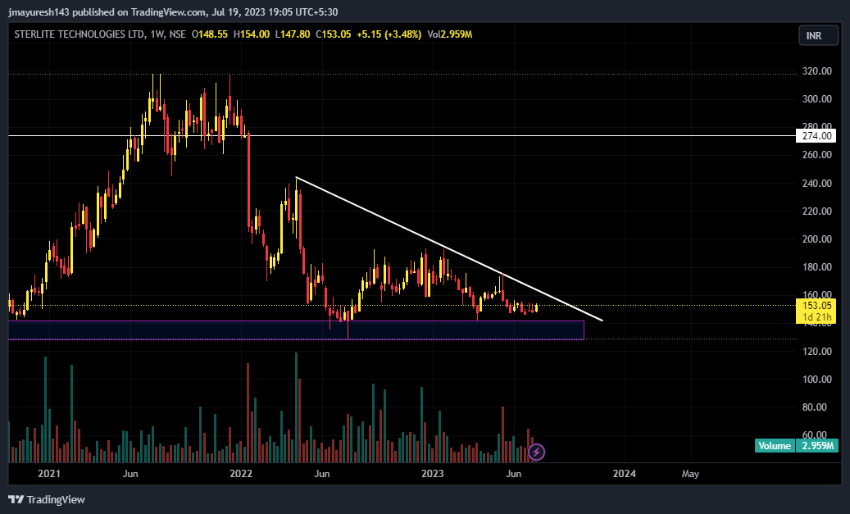Screen dimensions: 850x514
Task: Click the 274.00 horizontal line price label
Action: (816, 135)
